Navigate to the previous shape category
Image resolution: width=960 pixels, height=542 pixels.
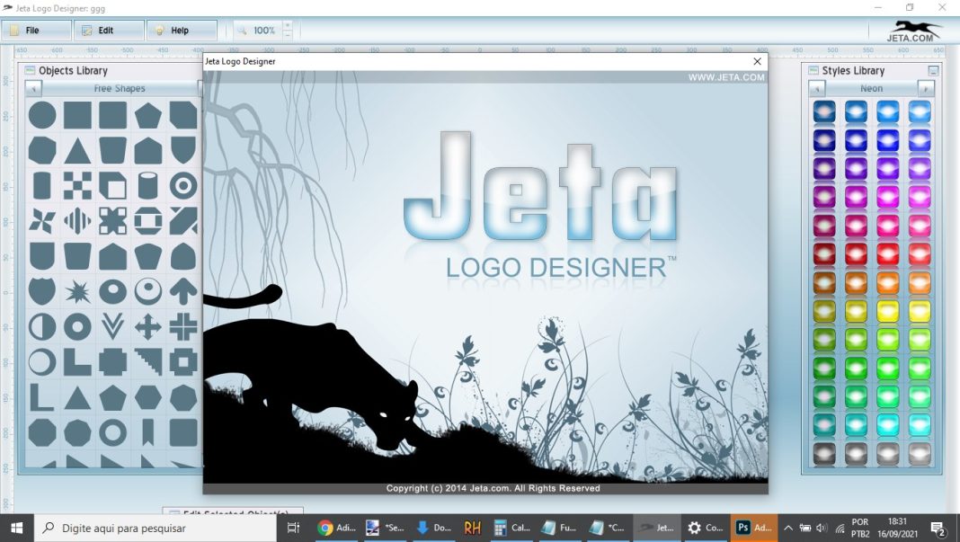pos(33,88)
